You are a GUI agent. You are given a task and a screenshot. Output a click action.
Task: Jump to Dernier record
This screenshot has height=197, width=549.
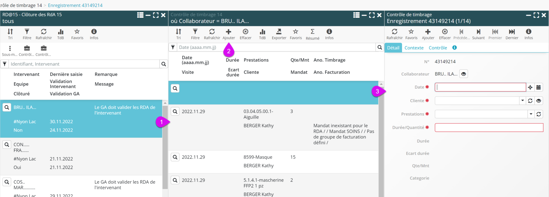pos(512,34)
